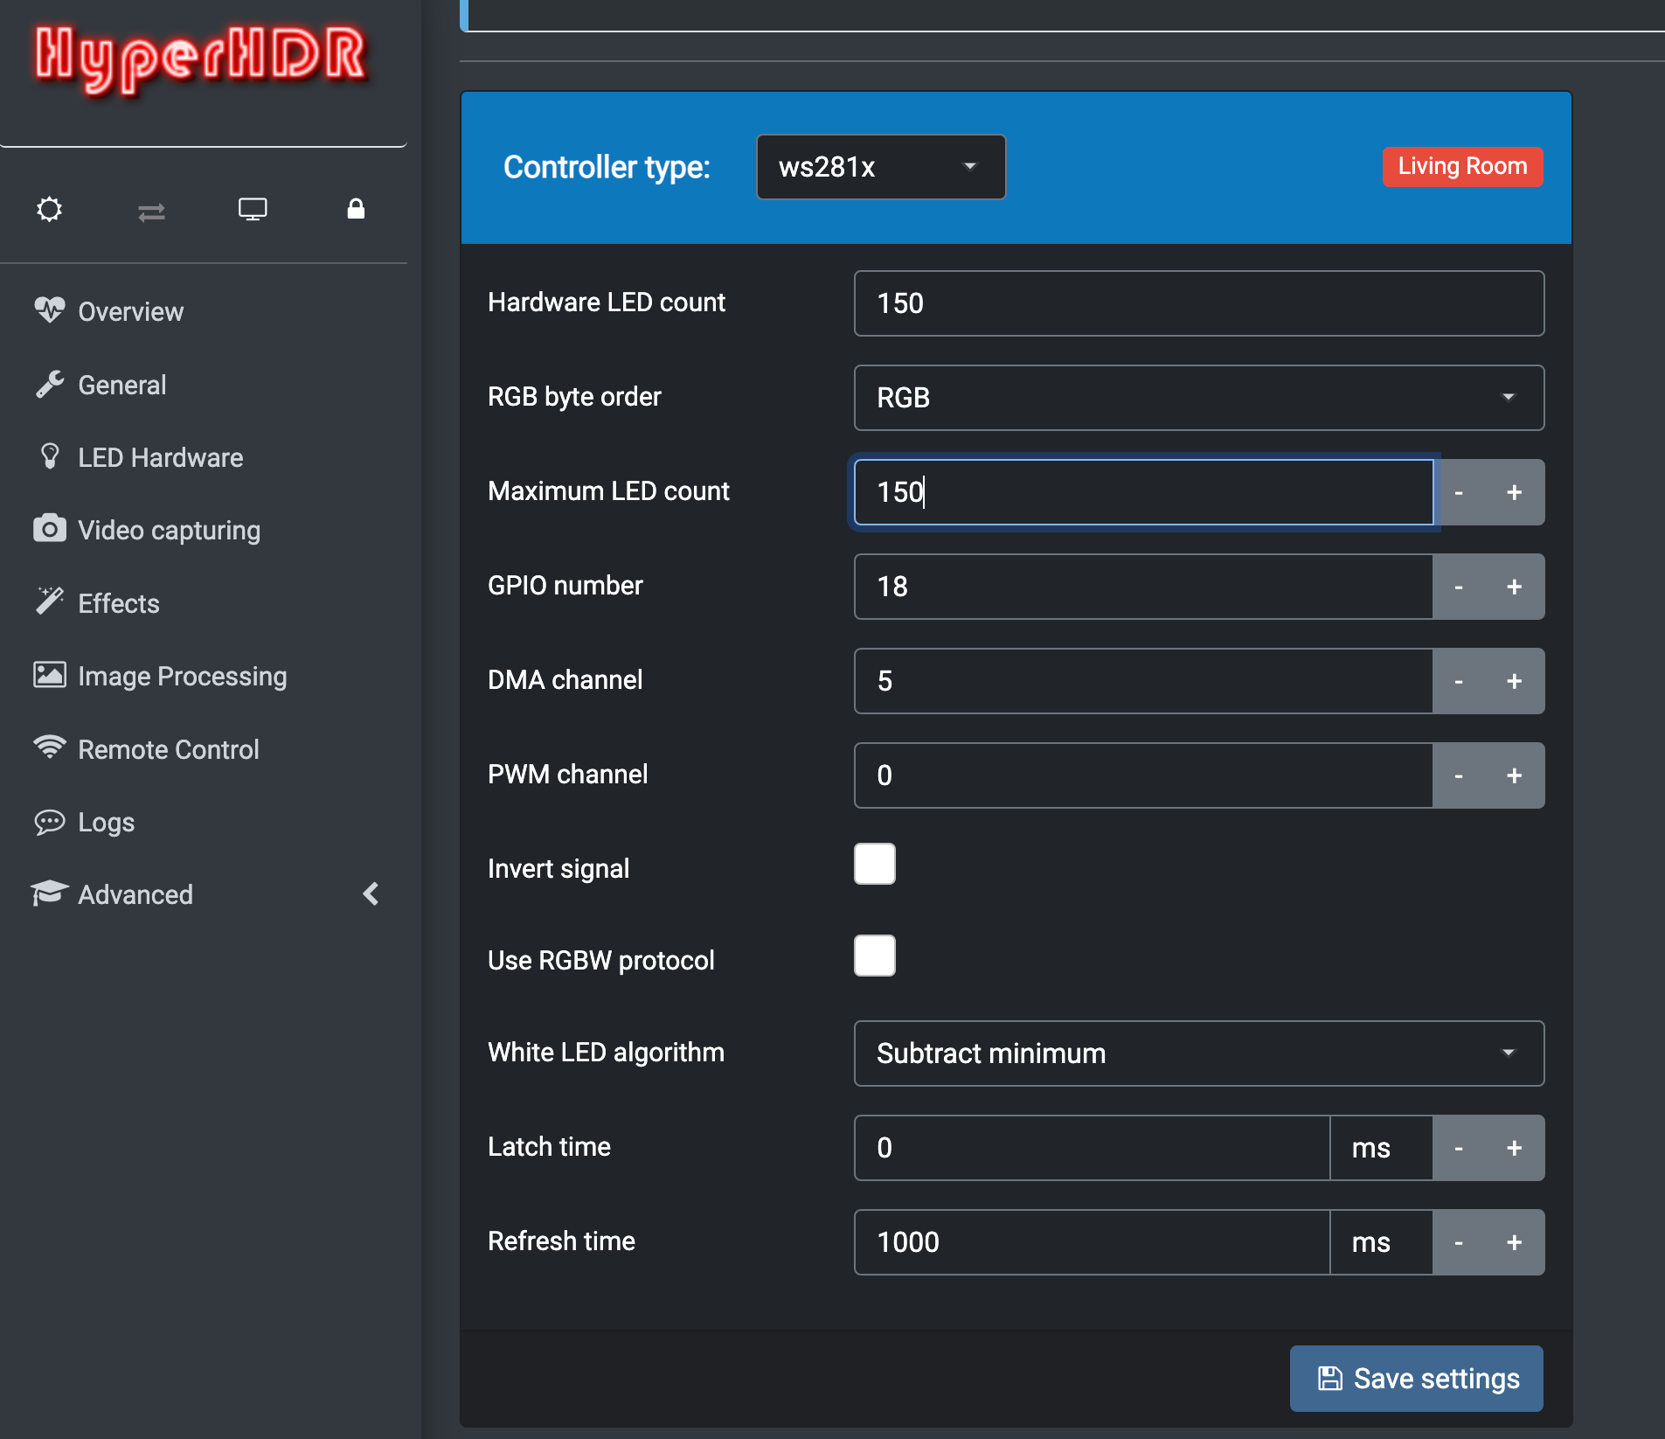The width and height of the screenshot is (1665, 1439).
Task: Collapse the Advanced menu chevron
Action: coord(371,893)
